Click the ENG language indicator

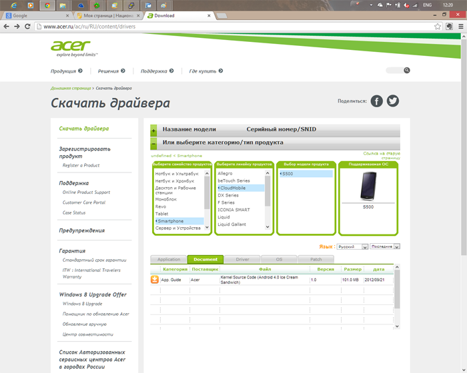click(428, 5)
